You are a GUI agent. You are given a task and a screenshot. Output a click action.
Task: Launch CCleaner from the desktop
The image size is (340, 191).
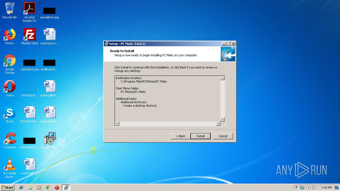[x=10, y=141]
